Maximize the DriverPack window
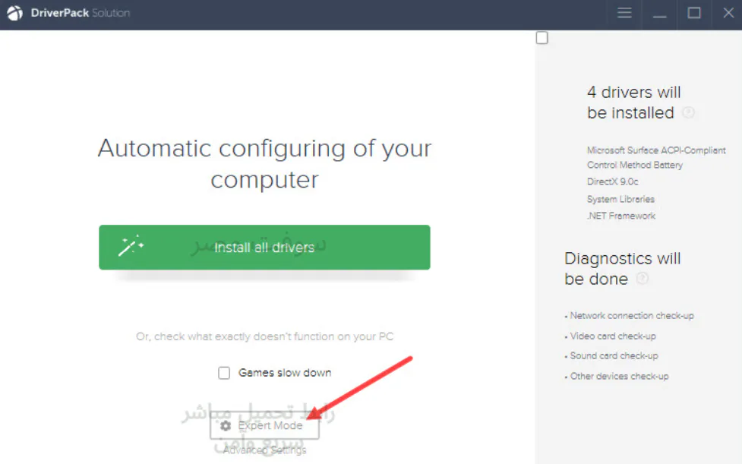This screenshot has height=464, width=742. click(693, 13)
